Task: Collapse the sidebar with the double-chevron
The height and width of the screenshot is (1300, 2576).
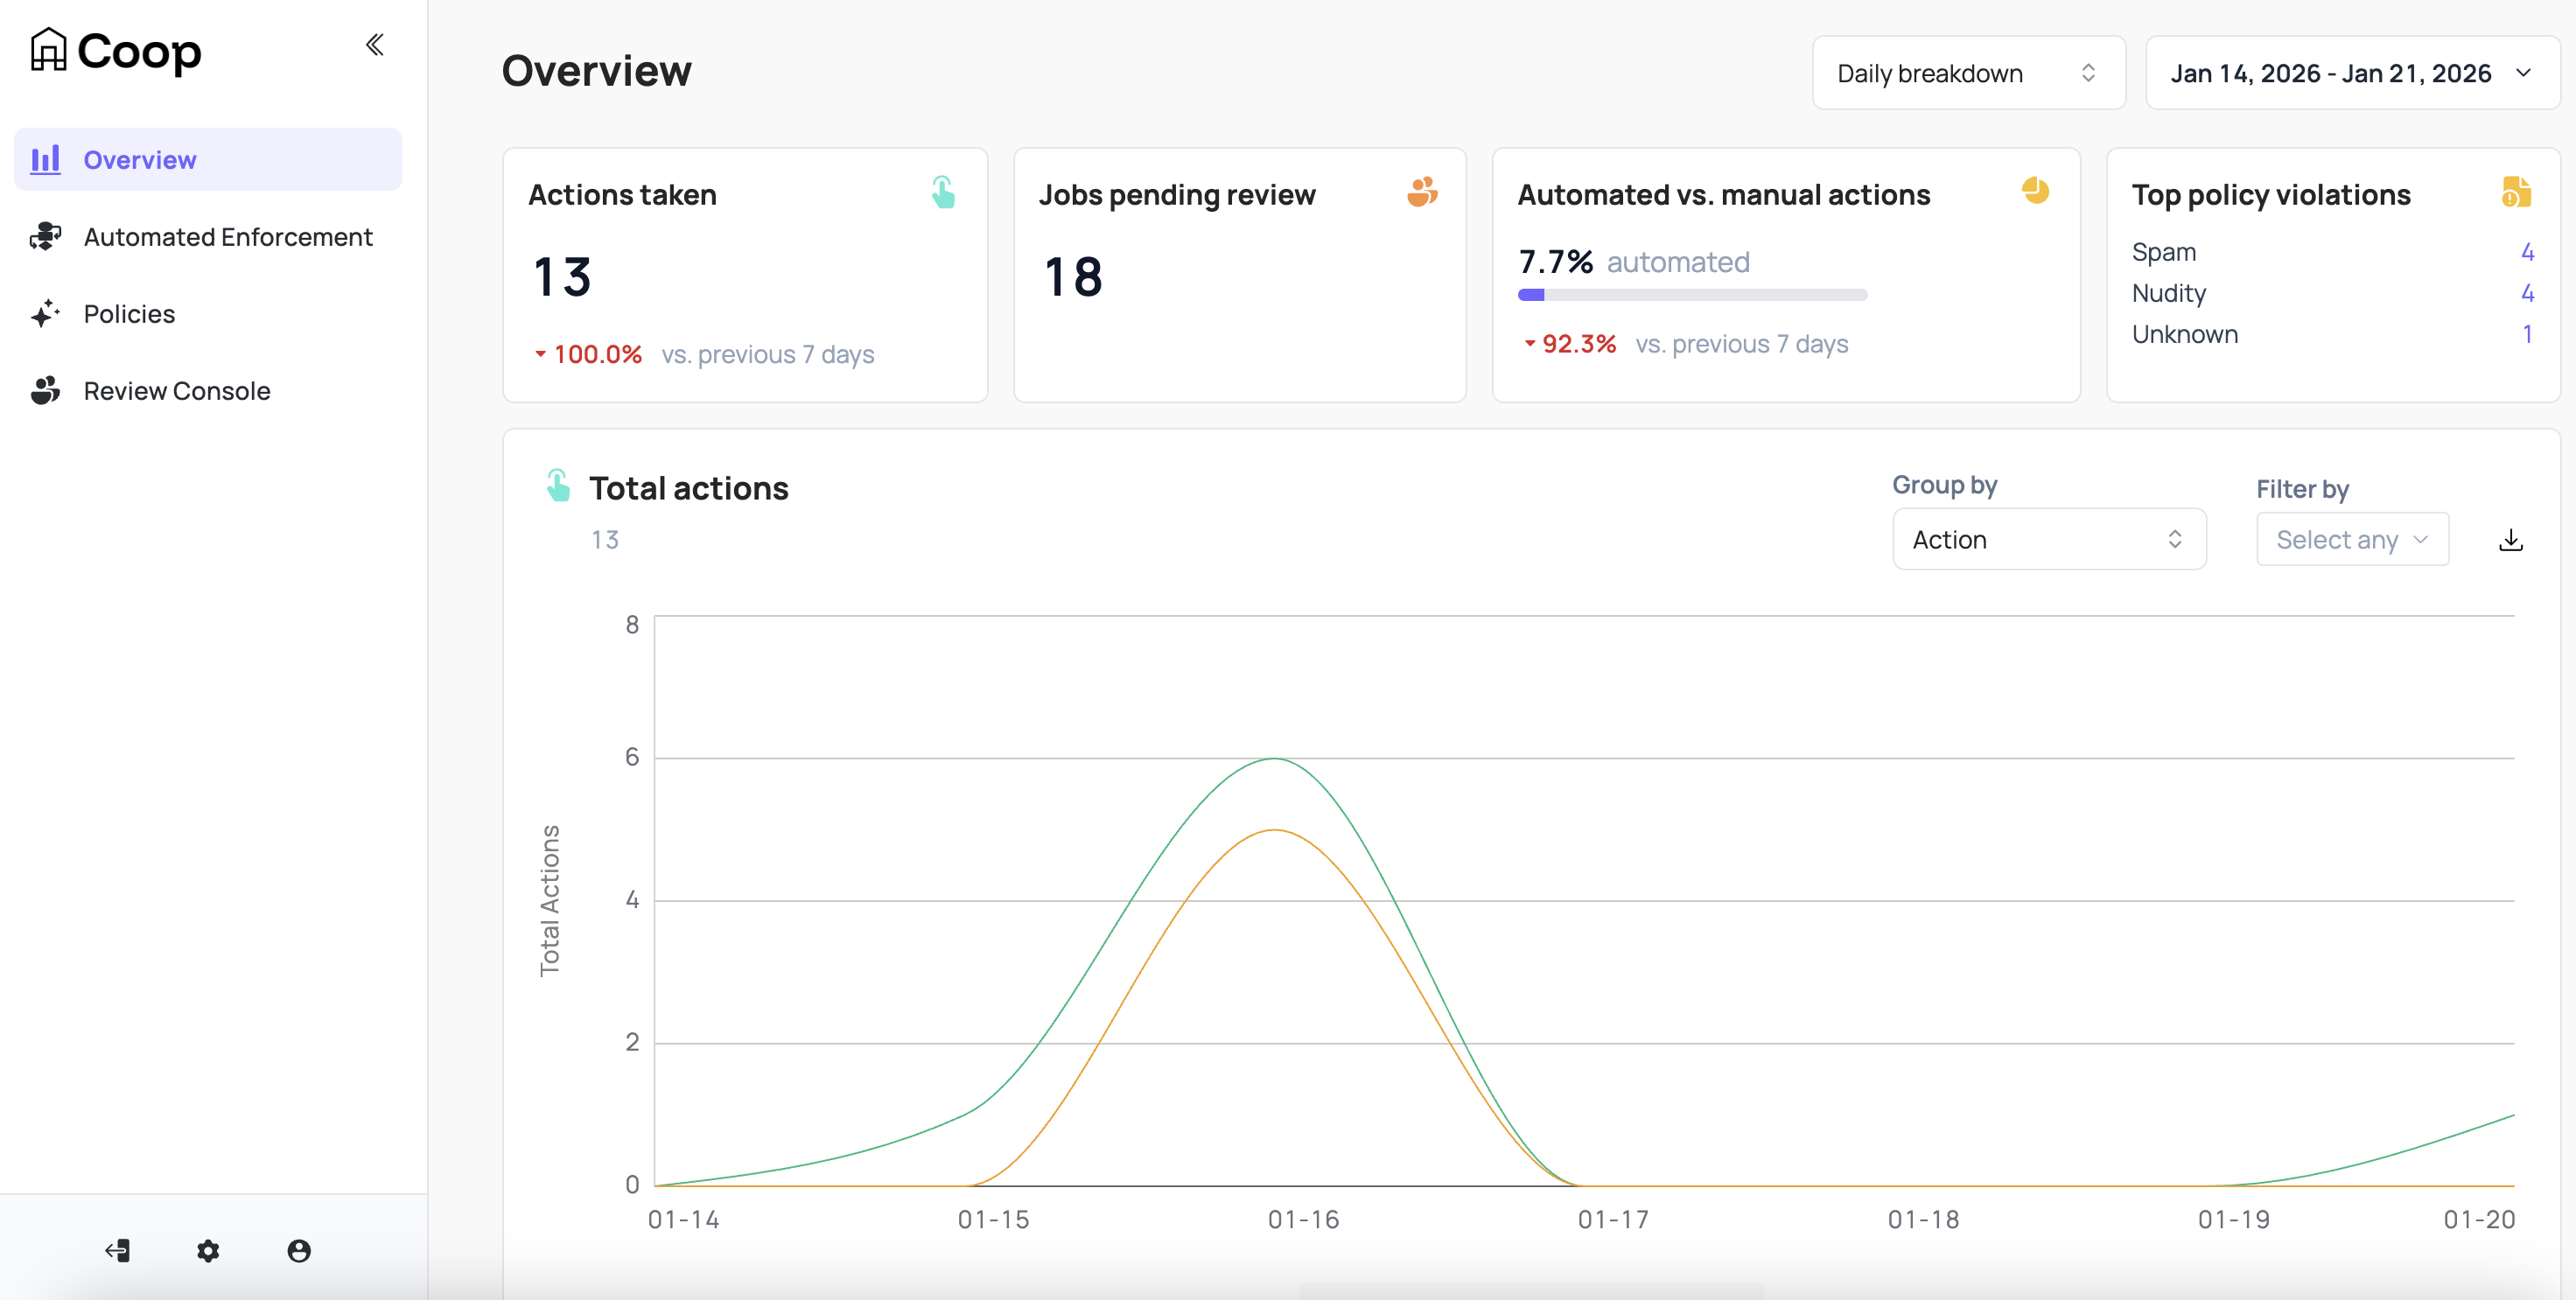Action: point(375,44)
